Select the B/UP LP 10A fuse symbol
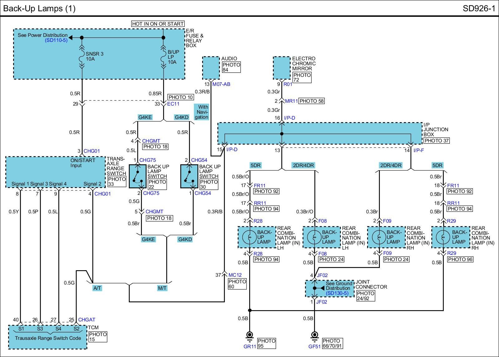Image resolution: width=499 pixels, height=357 pixels. point(163,57)
